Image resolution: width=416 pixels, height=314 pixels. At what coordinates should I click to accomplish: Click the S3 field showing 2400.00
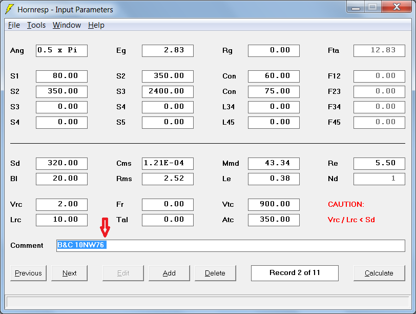168,92
